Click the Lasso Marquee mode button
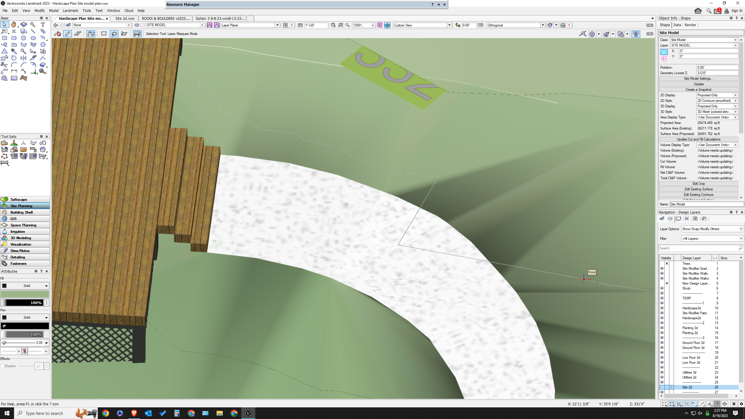This screenshot has height=419, width=745. 114,34
